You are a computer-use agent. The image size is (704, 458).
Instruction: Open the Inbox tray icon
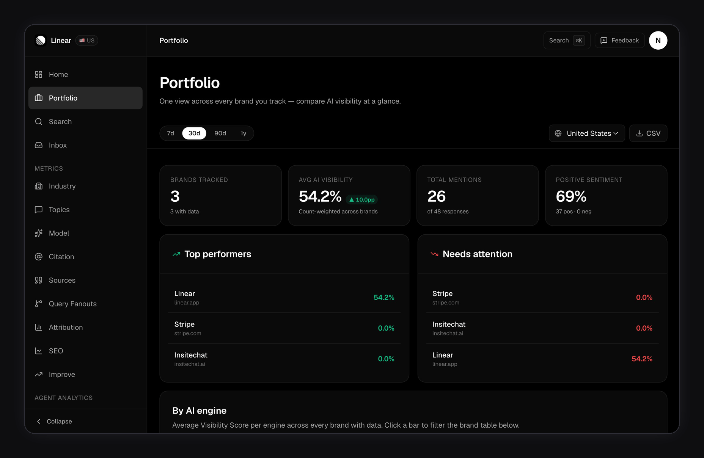(x=39, y=145)
